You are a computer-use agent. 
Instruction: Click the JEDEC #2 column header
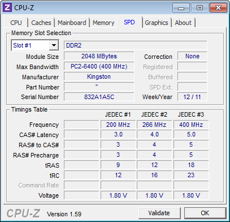tap(154, 114)
